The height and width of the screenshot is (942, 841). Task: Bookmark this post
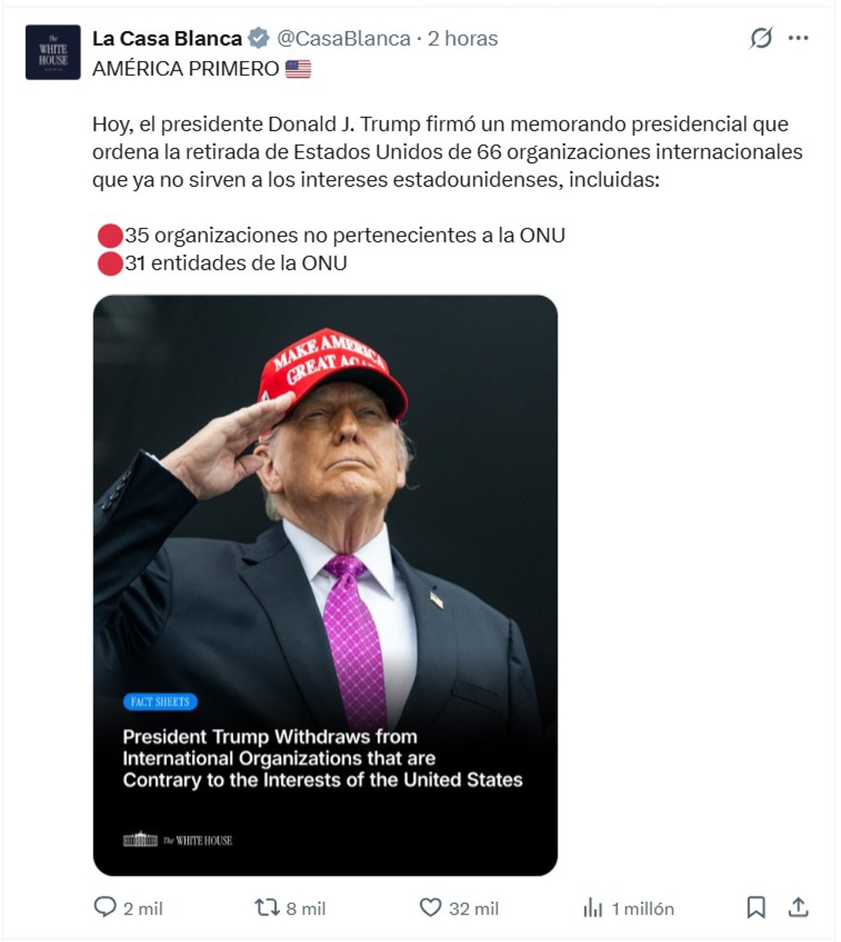click(x=755, y=908)
